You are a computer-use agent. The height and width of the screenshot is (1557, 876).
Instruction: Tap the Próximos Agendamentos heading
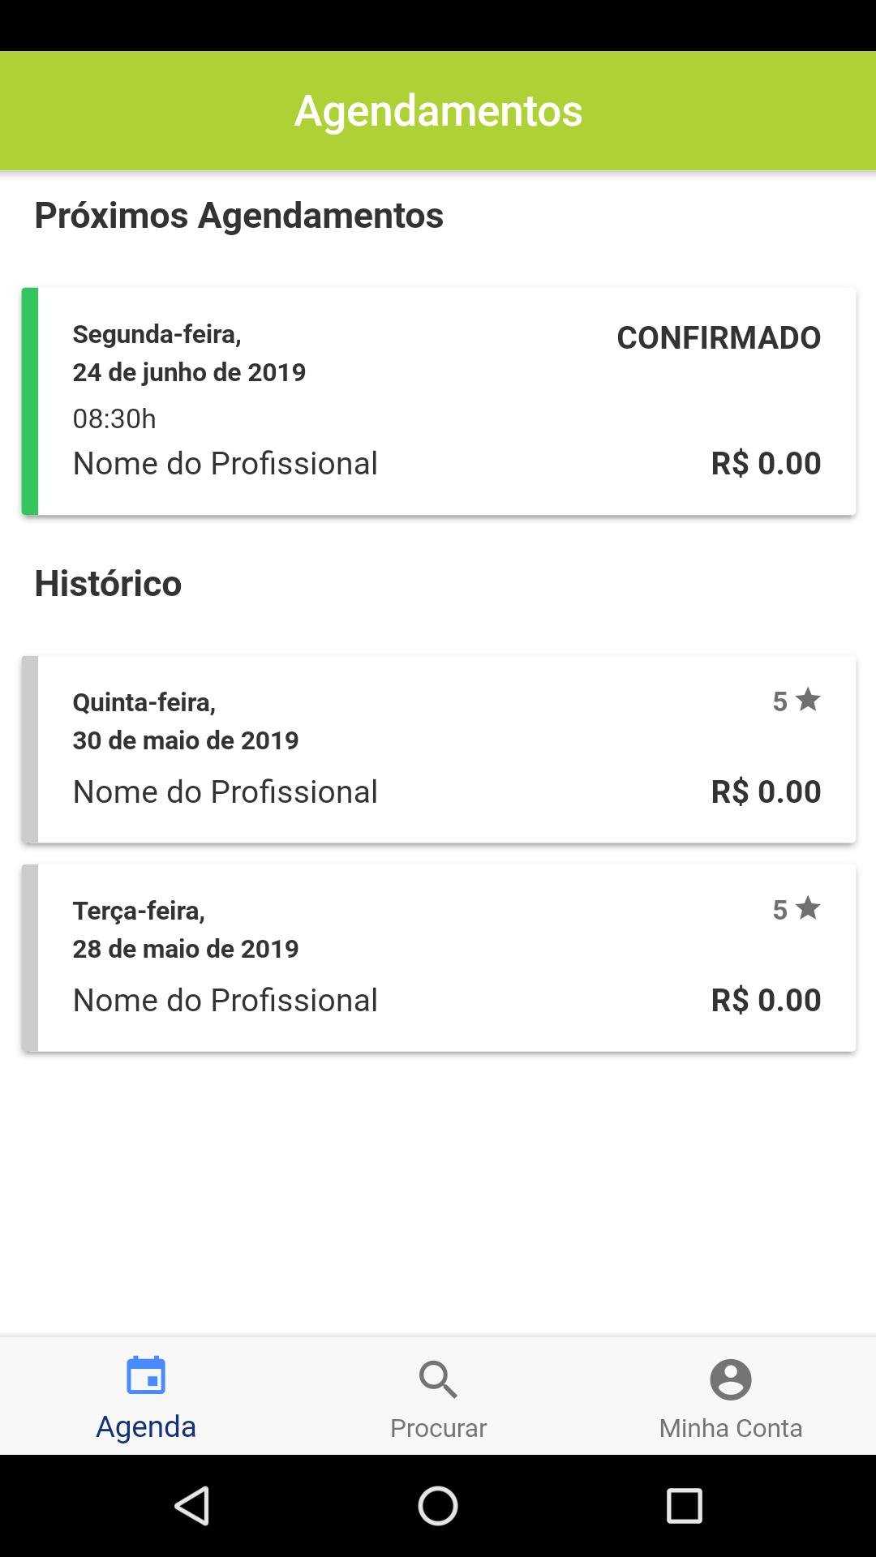(x=238, y=216)
